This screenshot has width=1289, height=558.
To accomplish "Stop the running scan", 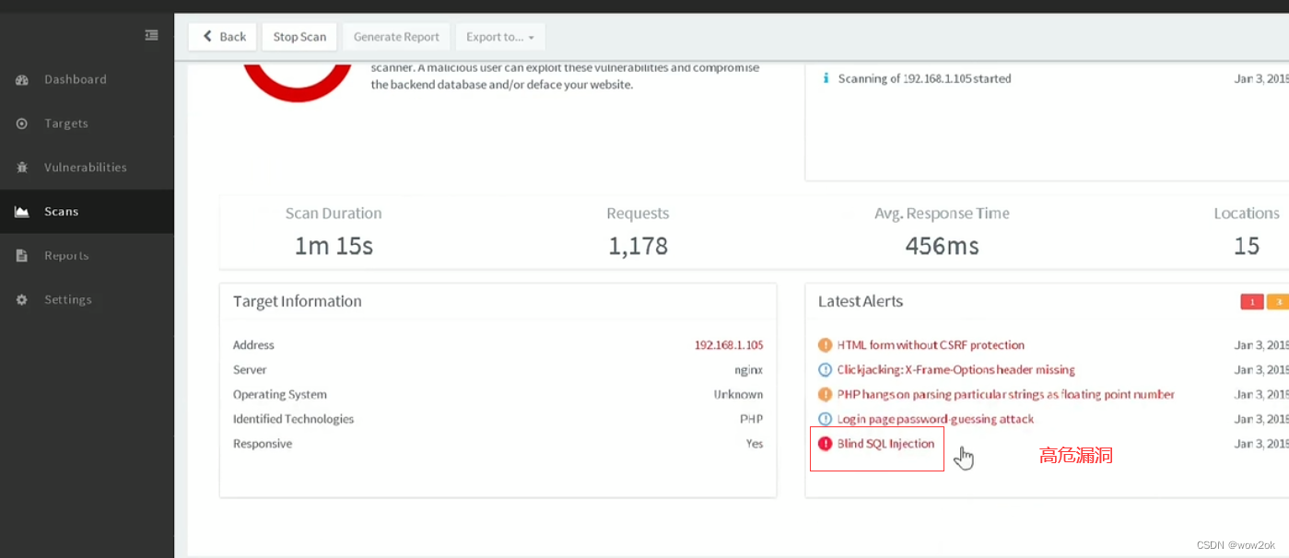I will point(299,37).
